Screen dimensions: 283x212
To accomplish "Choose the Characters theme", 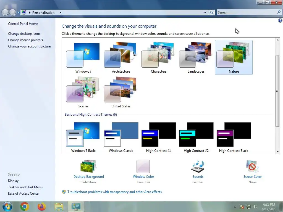I will tap(158, 57).
